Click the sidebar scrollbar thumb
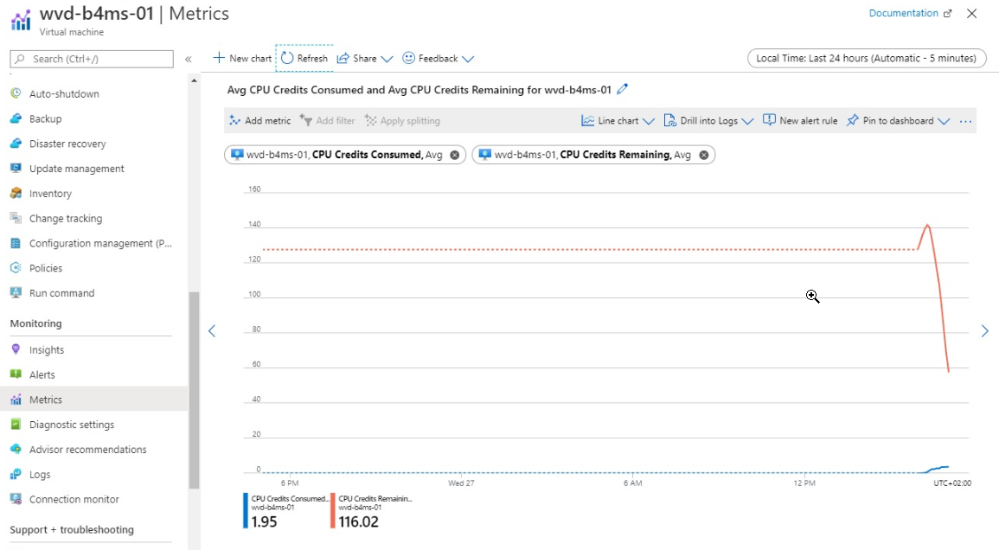This screenshot has width=999, height=550. [x=194, y=390]
